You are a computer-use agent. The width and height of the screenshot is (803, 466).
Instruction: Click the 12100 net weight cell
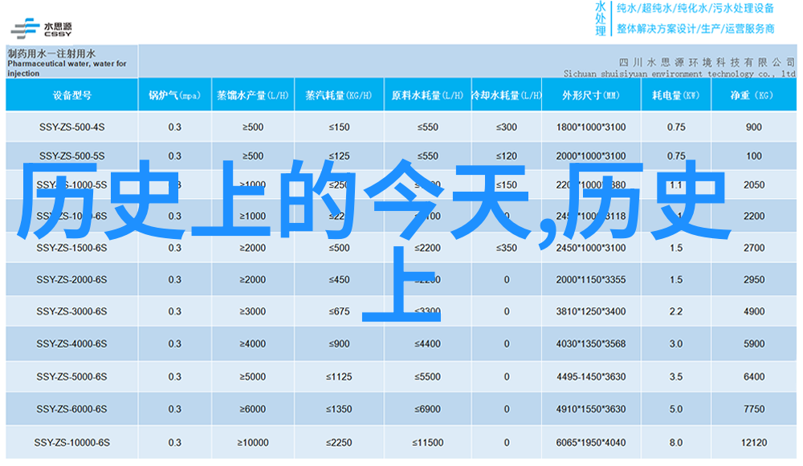click(x=753, y=443)
